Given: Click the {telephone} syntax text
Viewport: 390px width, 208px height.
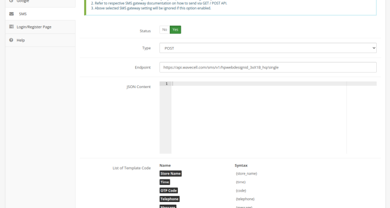Looking at the screenshot, I should coord(245,199).
